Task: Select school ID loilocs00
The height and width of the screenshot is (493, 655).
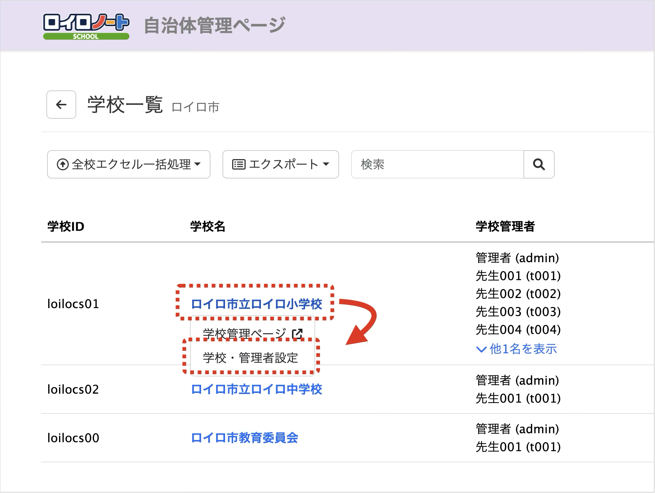Action: point(73,438)
